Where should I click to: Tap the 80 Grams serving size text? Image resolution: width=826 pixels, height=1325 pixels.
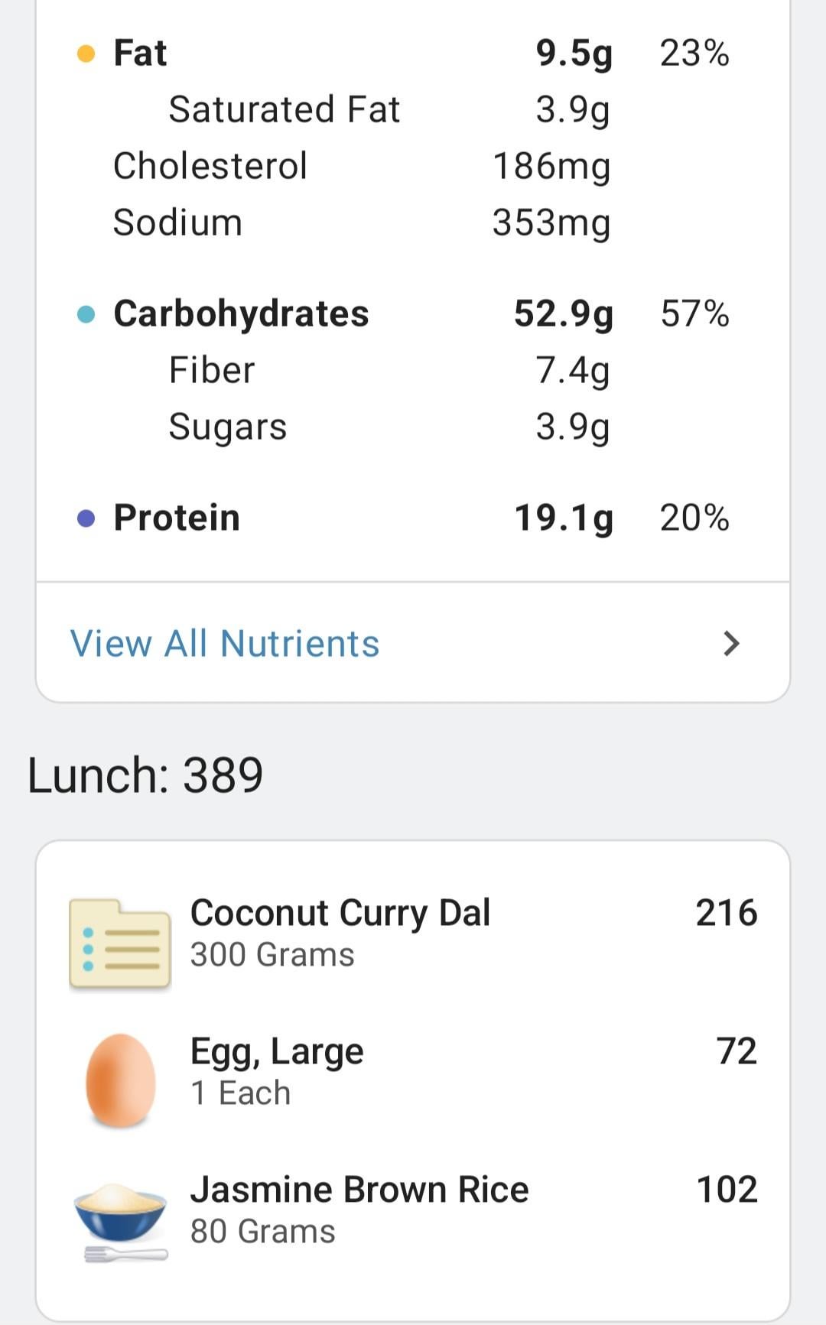coord(262,1232)
